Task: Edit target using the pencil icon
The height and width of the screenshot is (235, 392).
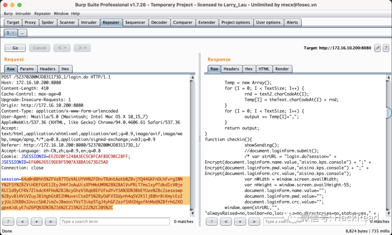Action: pos(377,48)
